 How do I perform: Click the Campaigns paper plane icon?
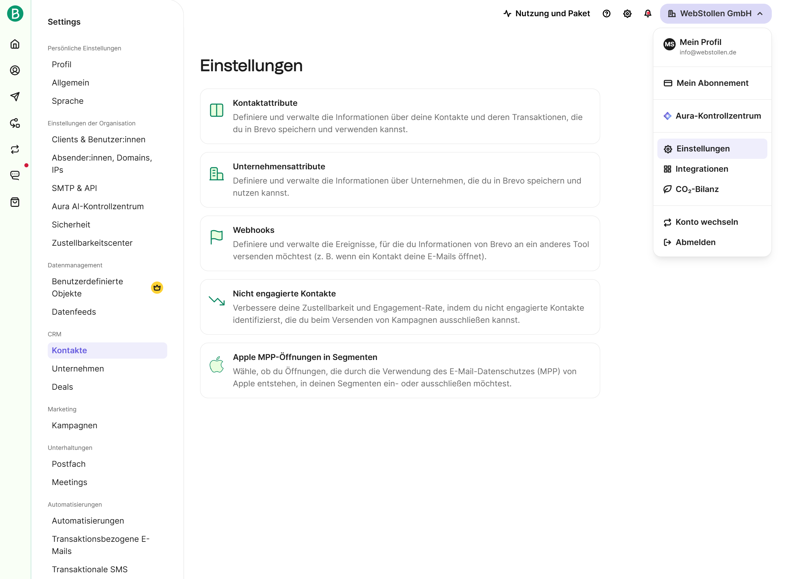(15, 97)
